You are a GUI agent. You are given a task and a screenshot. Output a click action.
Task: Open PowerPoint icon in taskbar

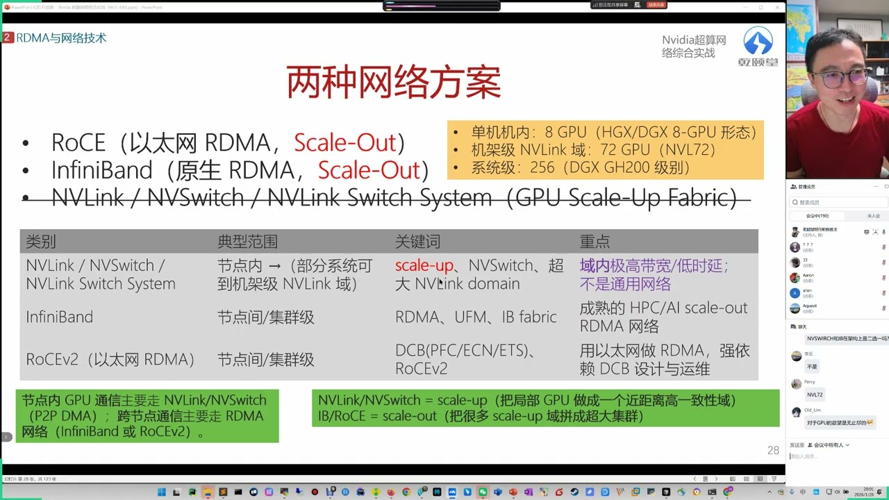513,492
